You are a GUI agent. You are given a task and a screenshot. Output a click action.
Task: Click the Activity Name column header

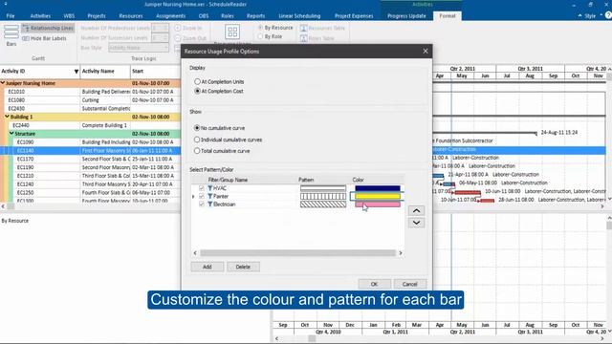105,72
